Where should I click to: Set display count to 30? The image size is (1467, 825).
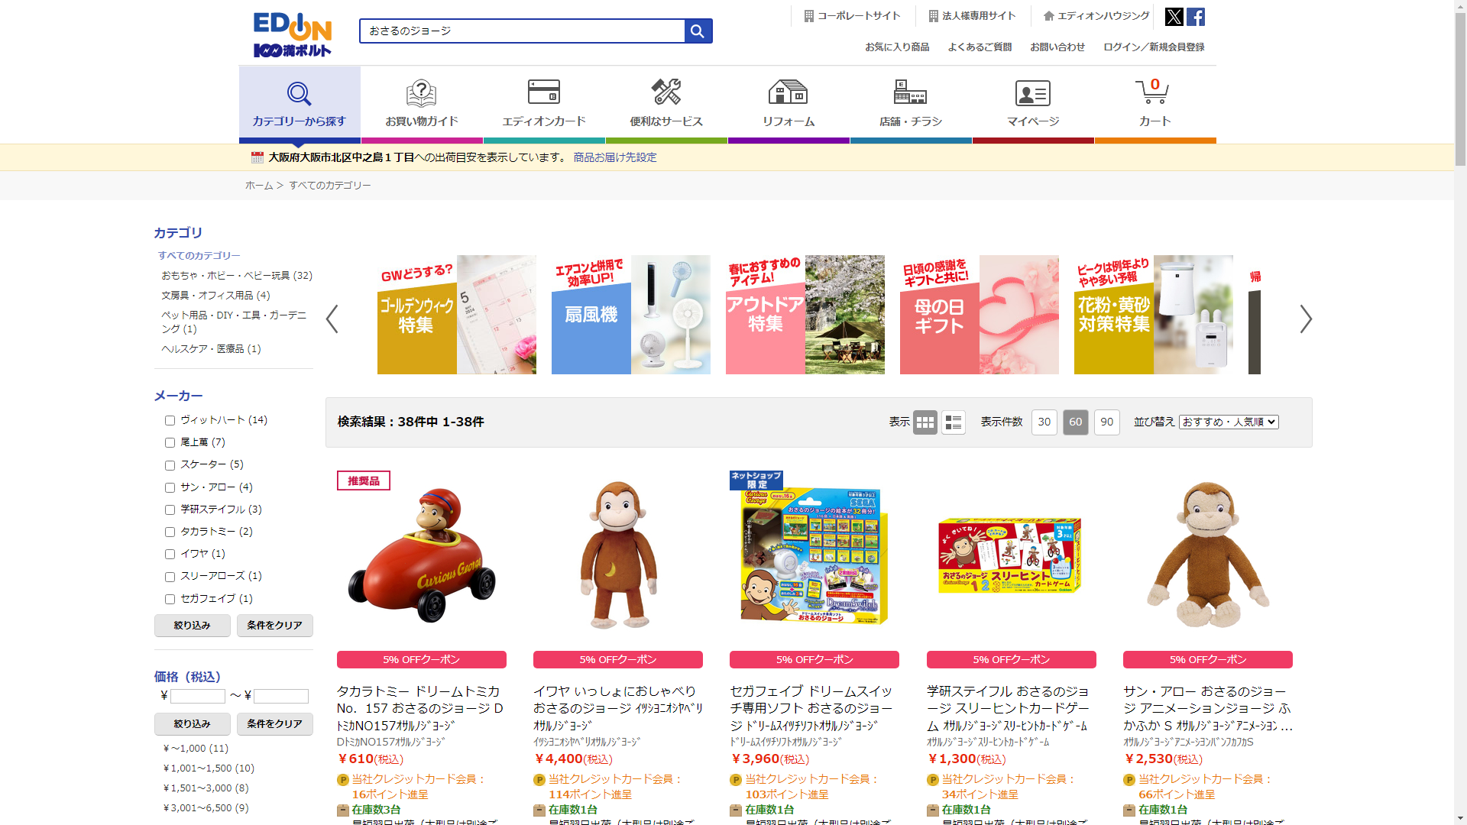point(1044,422)
